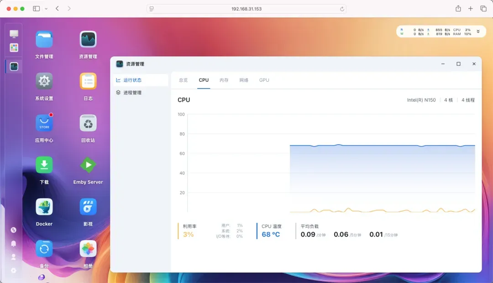
Task: Launch the 影视 video app
Action: 88,207
